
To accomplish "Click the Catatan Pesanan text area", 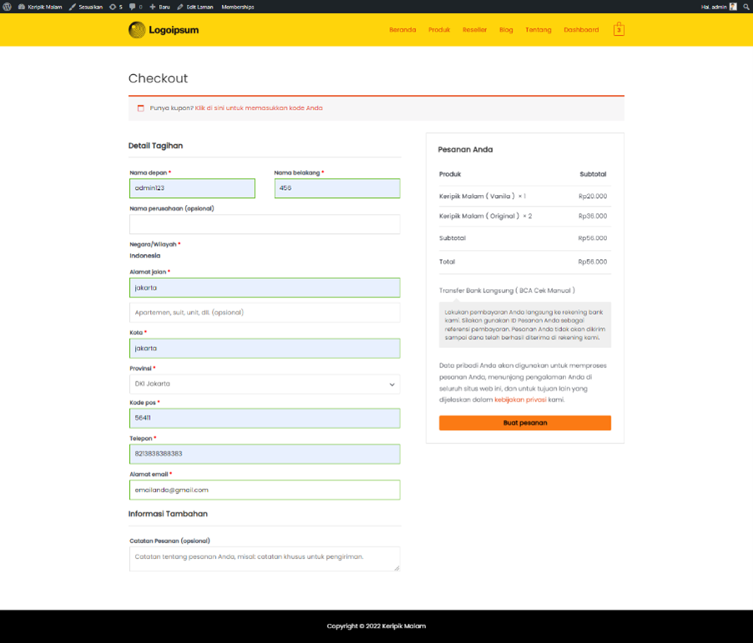I will pyautogui.click(x=264, y=558).
